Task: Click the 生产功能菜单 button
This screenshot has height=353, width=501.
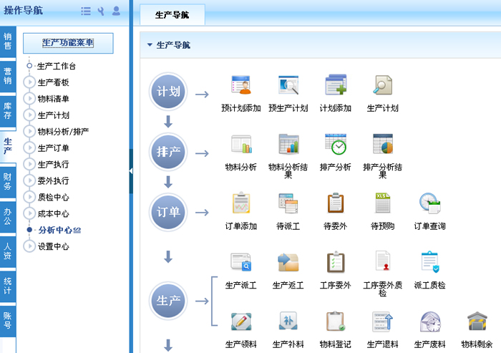Action: pyautogui.click(x=68, y=43)
